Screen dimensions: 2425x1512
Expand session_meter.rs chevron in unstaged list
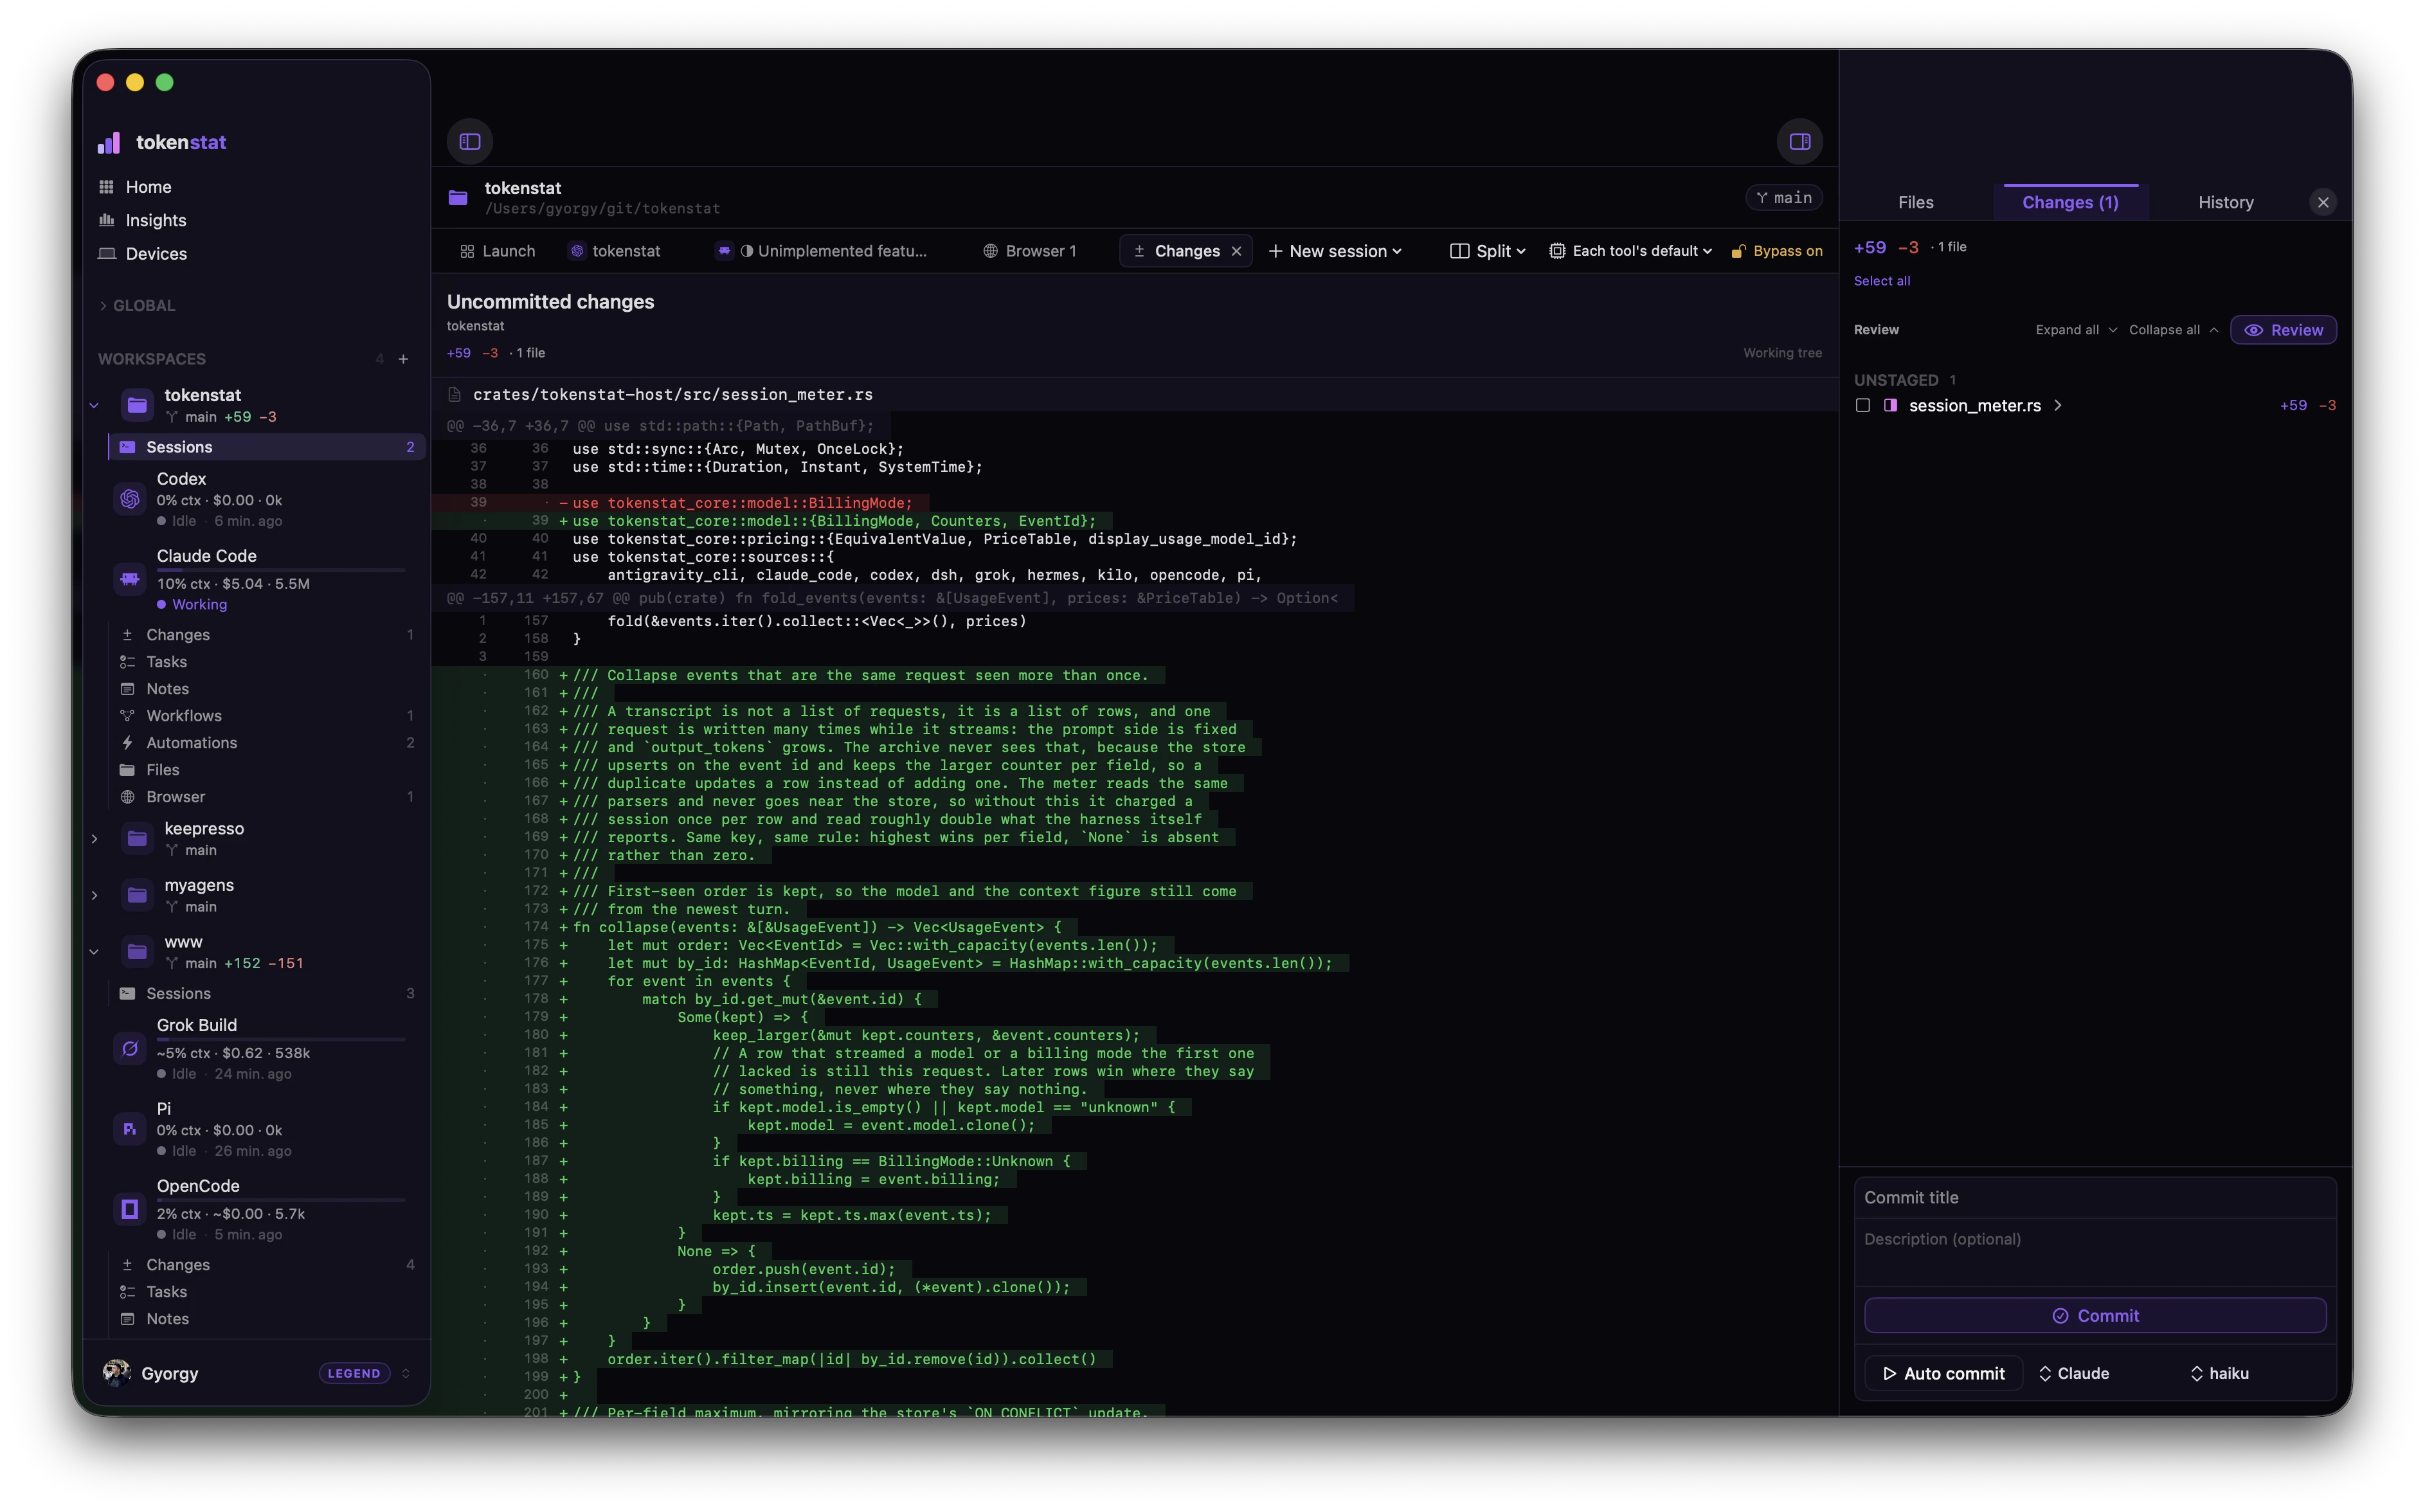(2057, 405)
